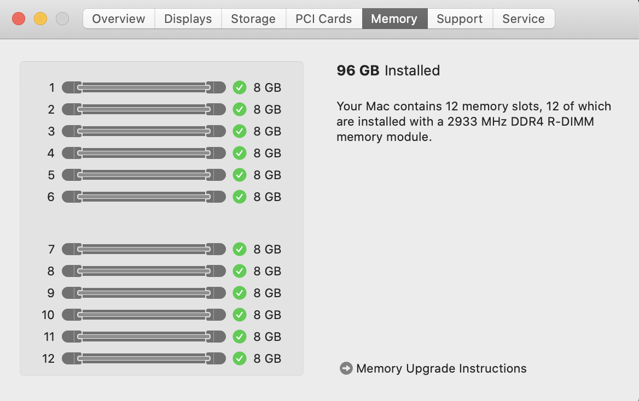Screen dimensions: 639x401
Task: Click the arrow icon beside Memory Upgrade Instructions
Action: point(346,368)
